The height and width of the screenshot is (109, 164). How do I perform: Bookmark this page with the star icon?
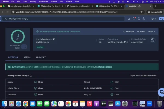coord(142,12)
